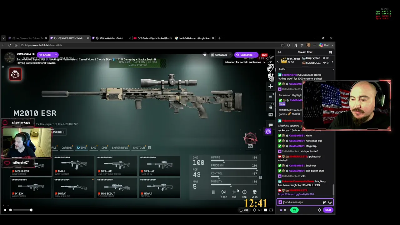Viewport: 400px width, 225px height.
Task: Open the Gift a Sub dropdown
Action: click(221, 55)
